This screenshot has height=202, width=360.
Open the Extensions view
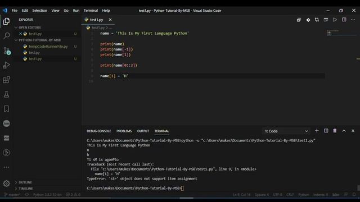[6, 80]
